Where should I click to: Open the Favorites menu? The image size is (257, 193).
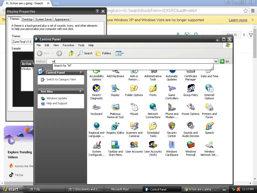[x=68, y=45]
